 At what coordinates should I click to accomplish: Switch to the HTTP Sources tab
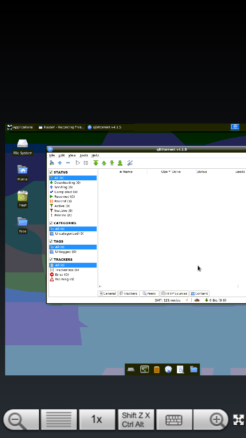pos(174,294)
